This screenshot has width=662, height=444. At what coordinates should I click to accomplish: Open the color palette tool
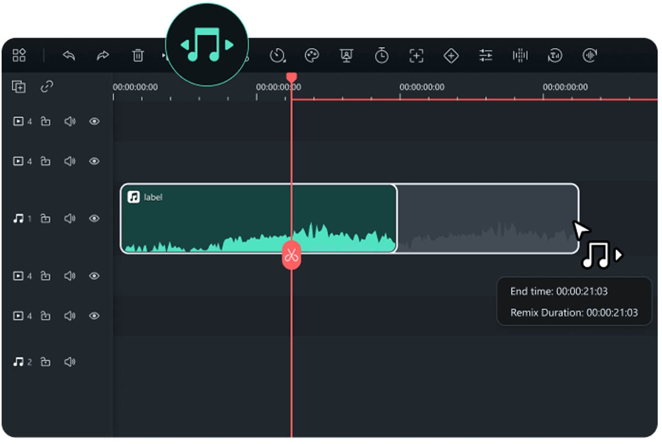[x=312, y=55]
